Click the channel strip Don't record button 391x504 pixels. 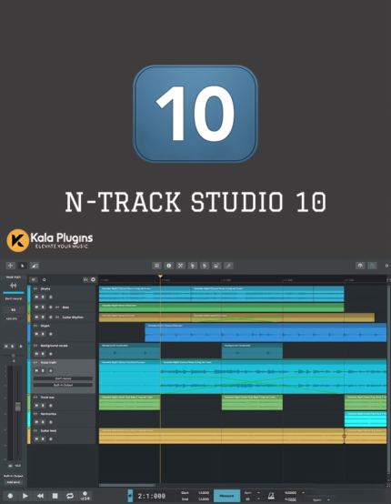(x=13, y=298)
